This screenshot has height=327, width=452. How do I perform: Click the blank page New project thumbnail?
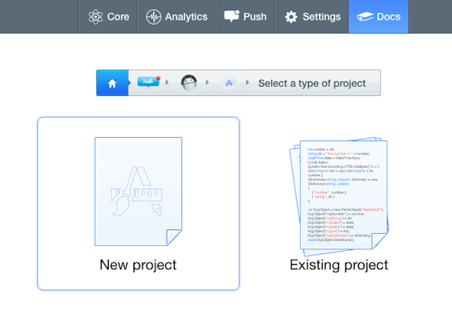(138, 191)
